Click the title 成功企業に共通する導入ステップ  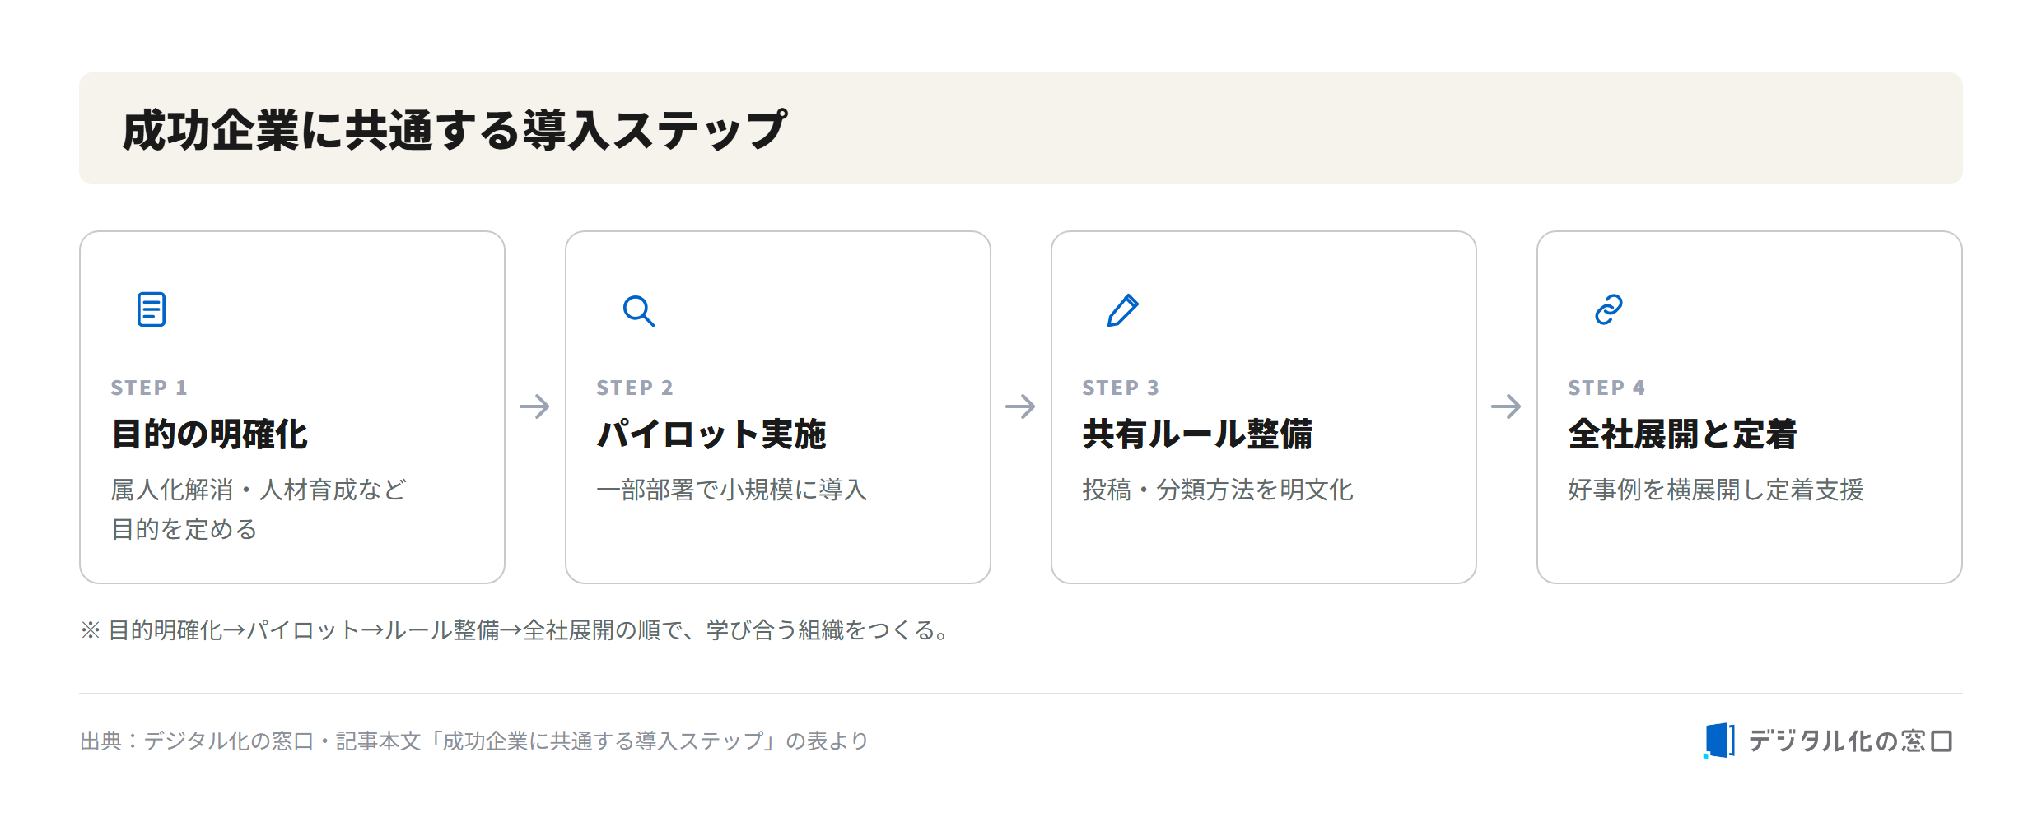point(455,130)
